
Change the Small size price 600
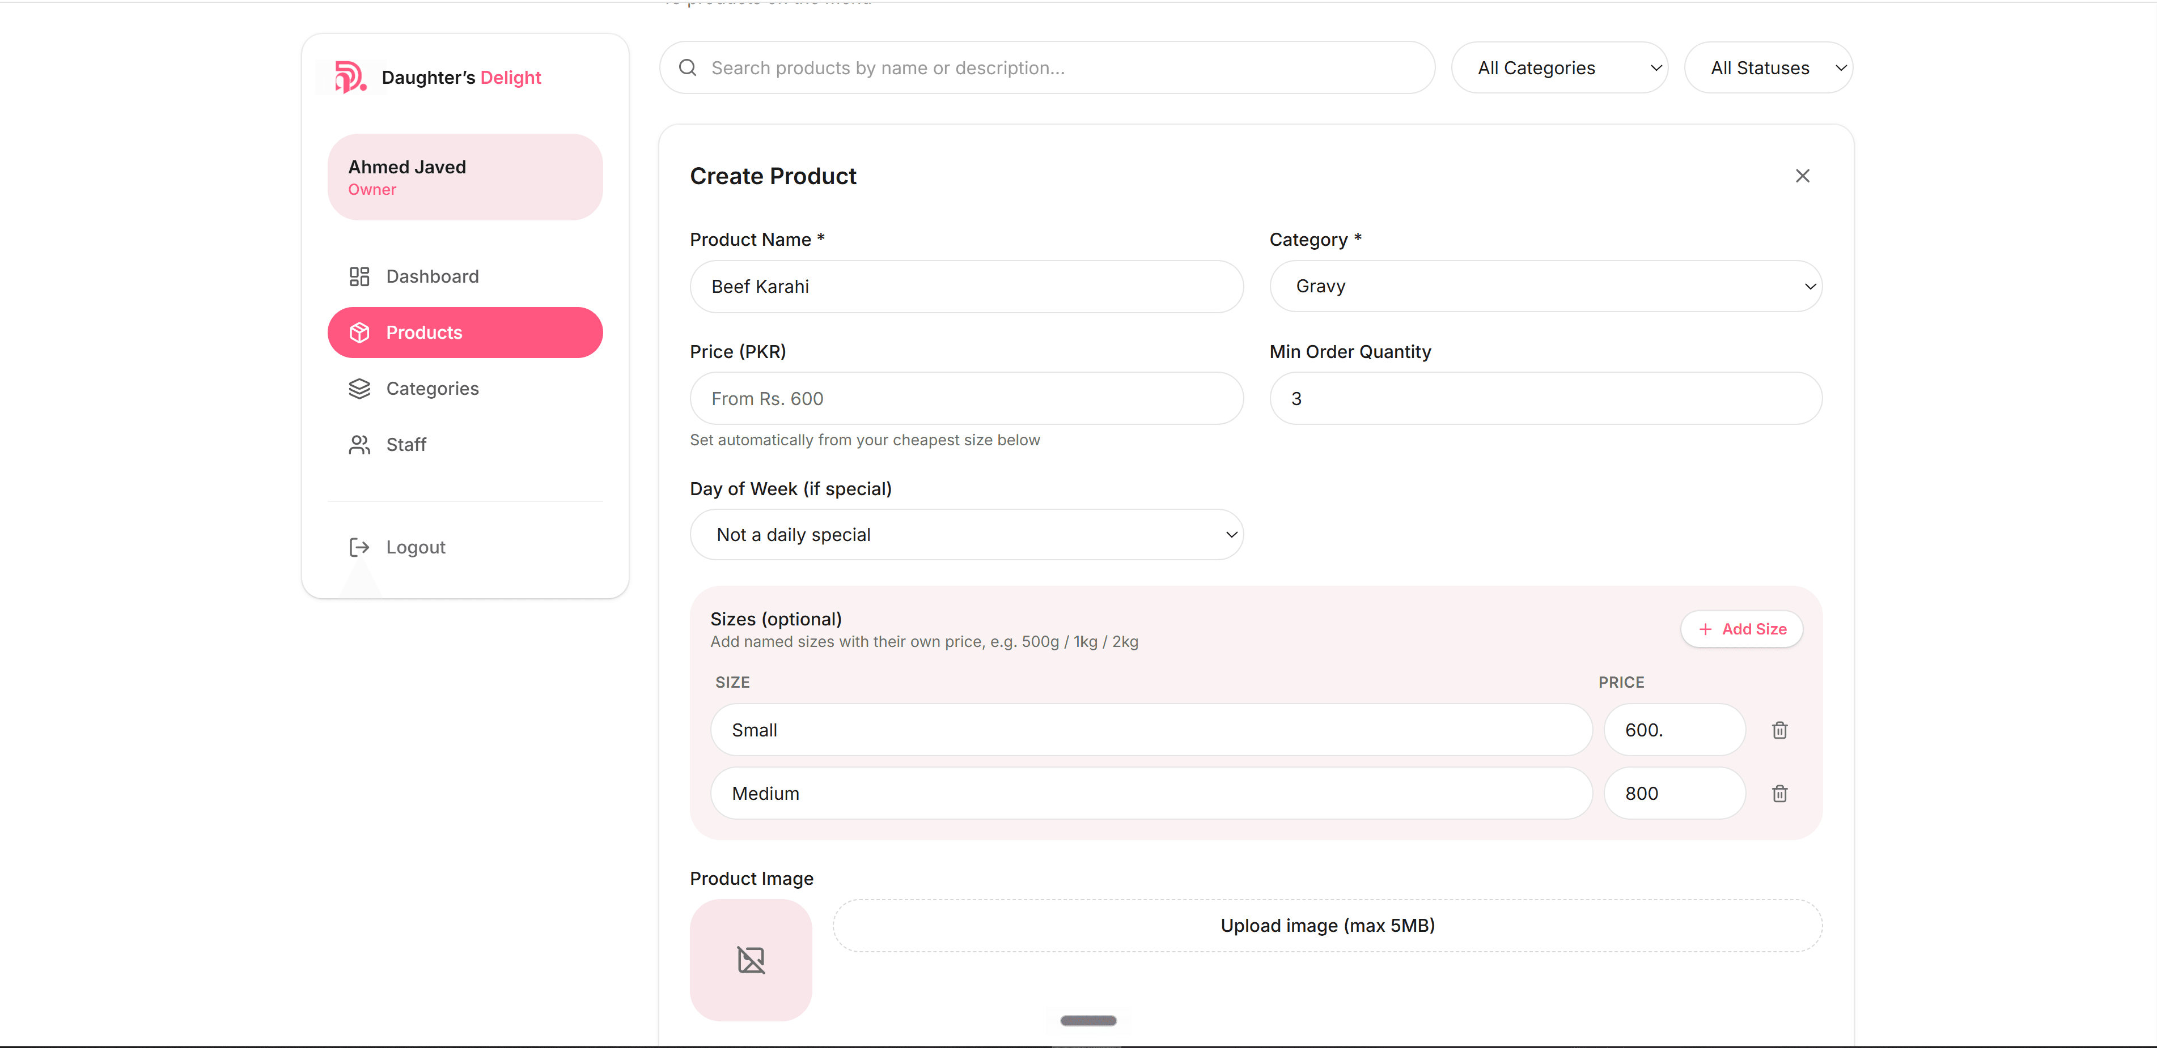(1675, 730)
